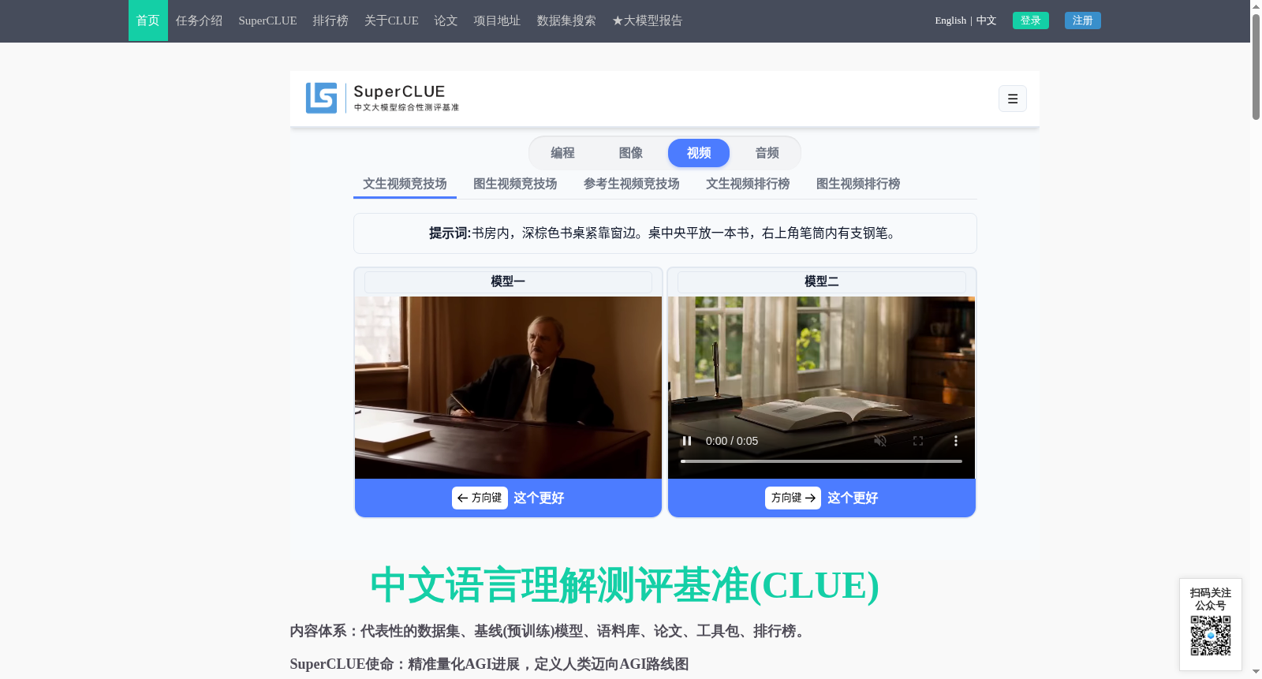This screenshot has height=679, width=1262.
Task: Click the 模型二 header label
Action: 821,282
